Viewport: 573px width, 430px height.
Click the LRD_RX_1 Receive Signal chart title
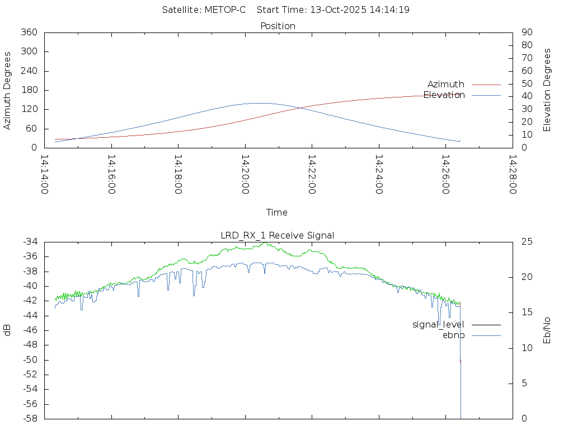[278, 235]
